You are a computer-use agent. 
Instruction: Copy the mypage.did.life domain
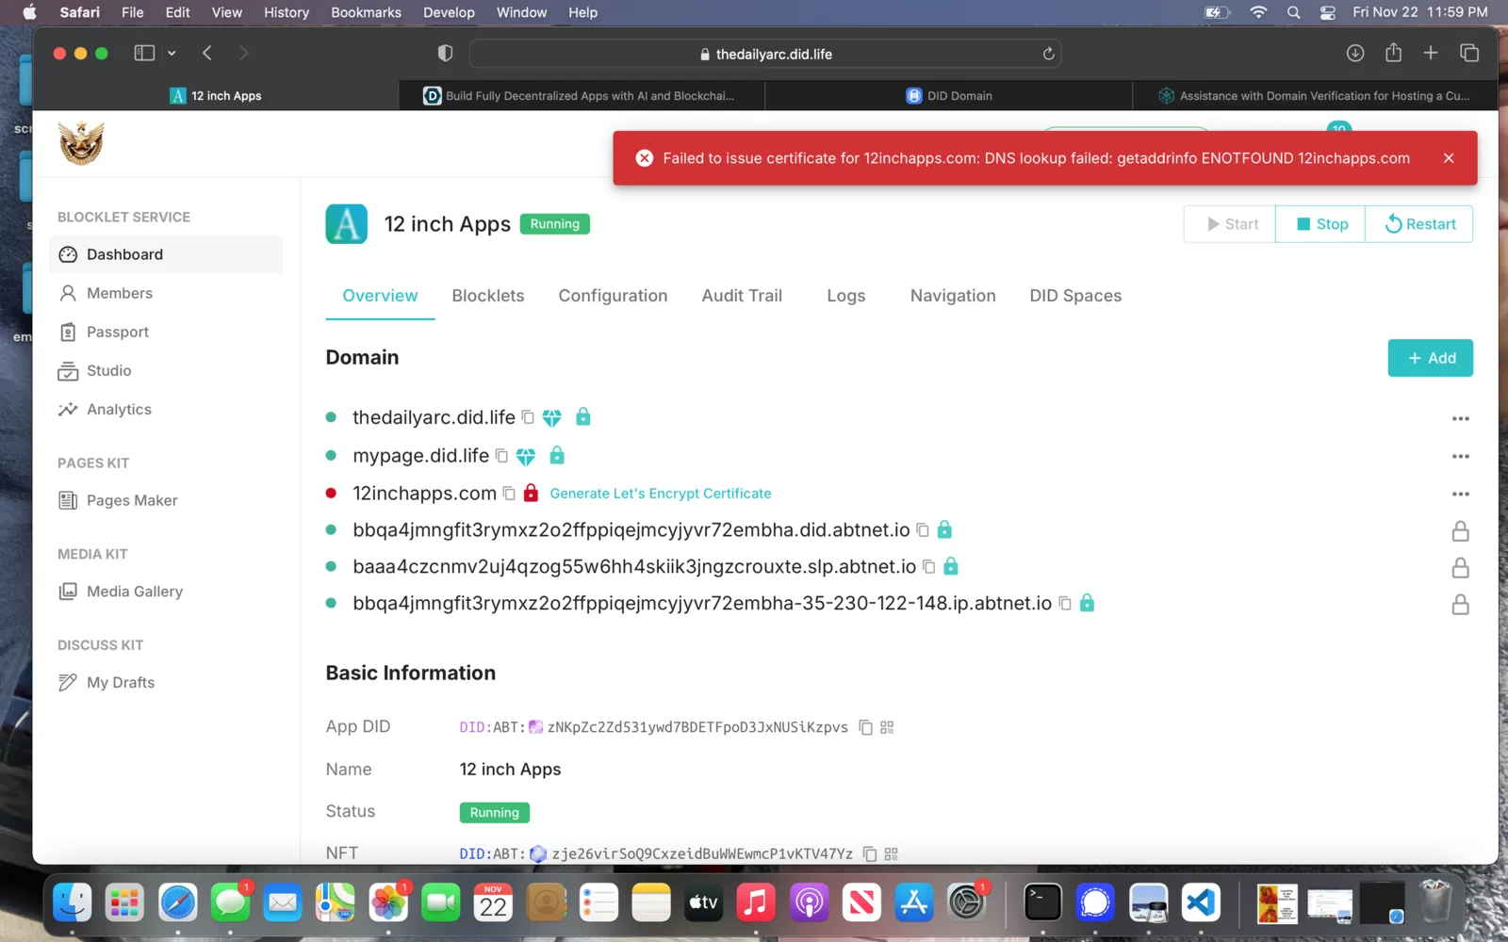click(501, 456)
